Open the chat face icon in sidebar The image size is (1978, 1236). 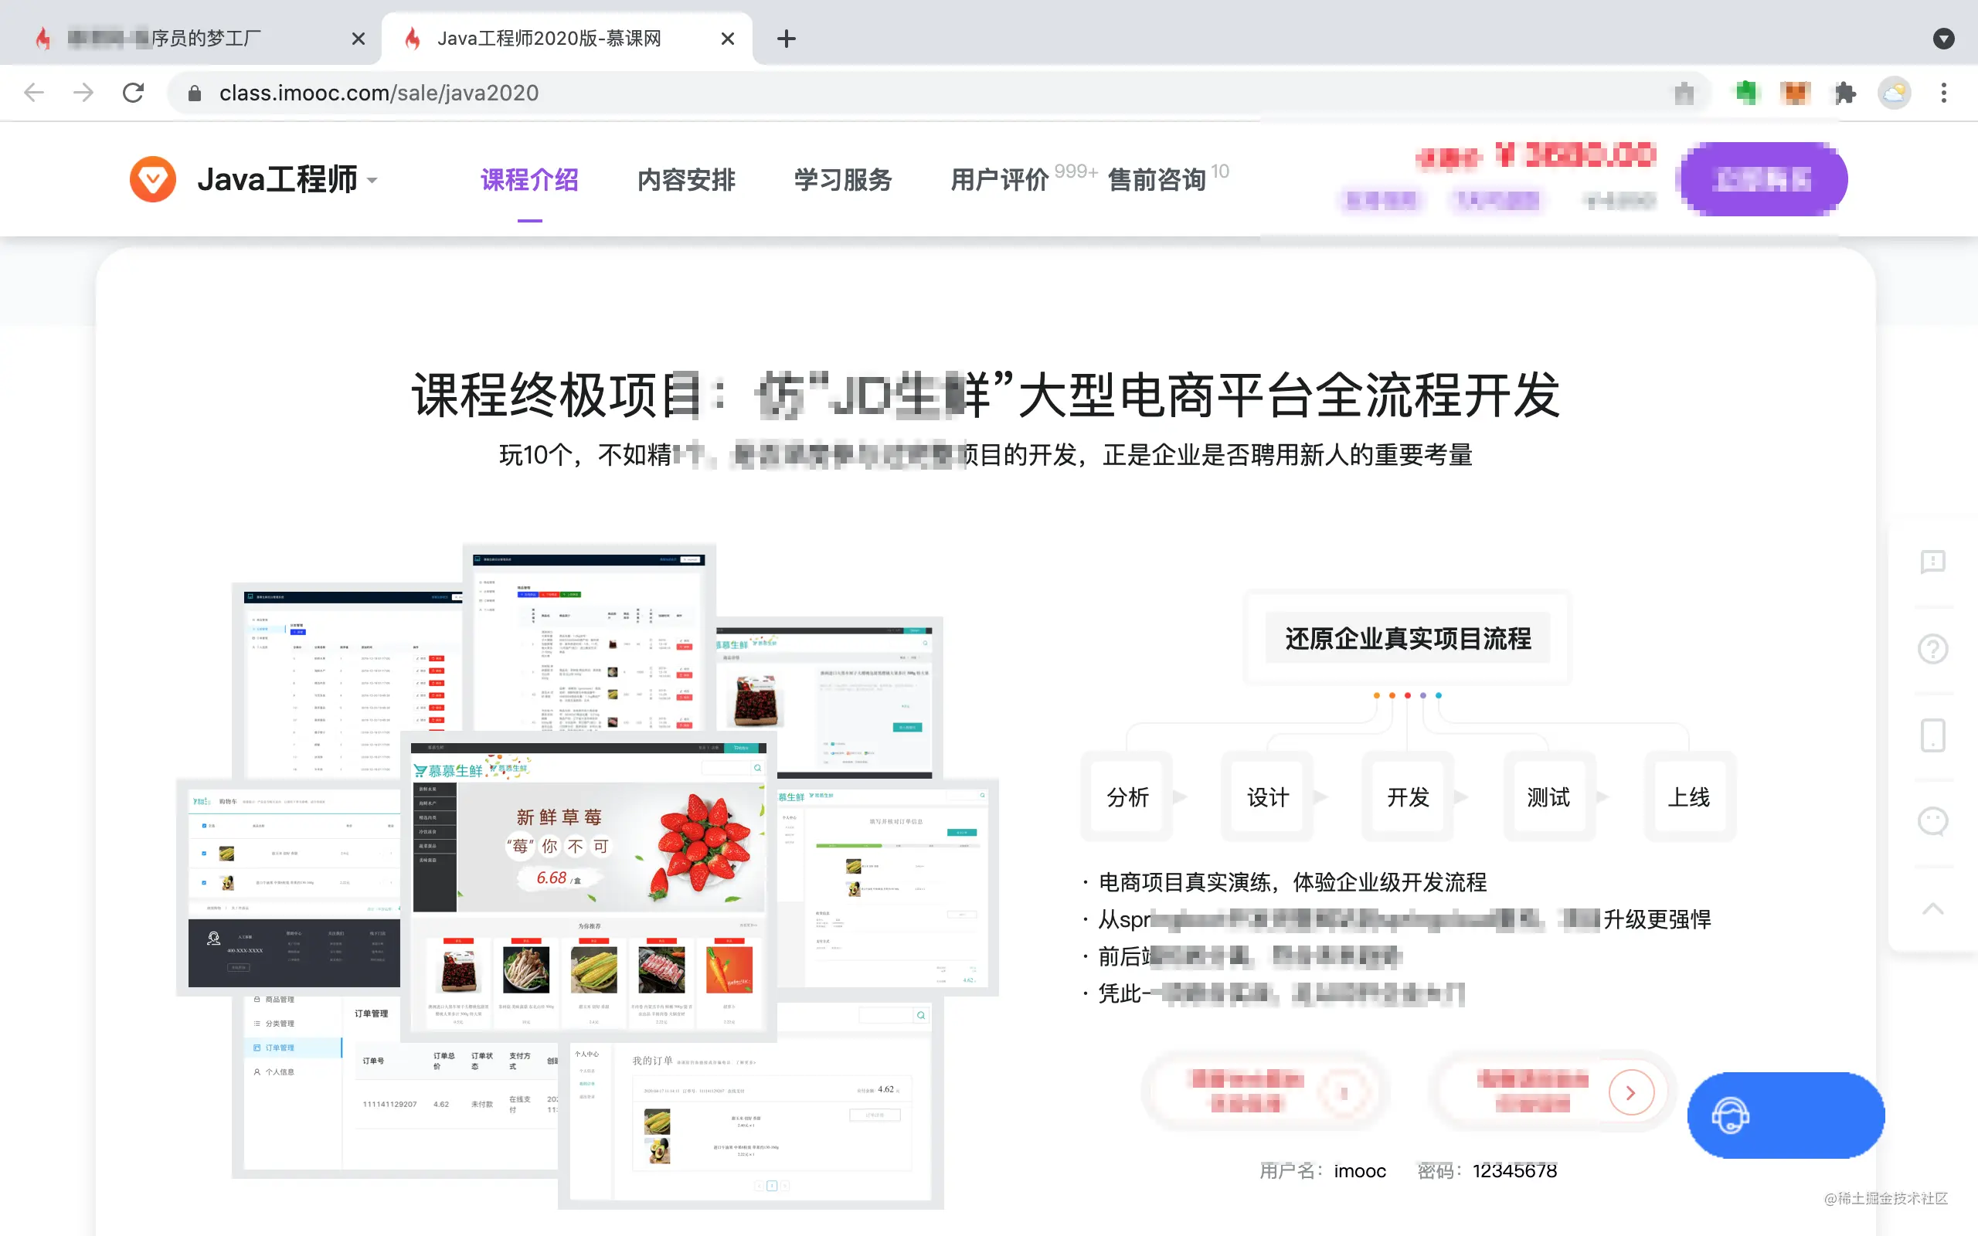[x=1932, y=821]
